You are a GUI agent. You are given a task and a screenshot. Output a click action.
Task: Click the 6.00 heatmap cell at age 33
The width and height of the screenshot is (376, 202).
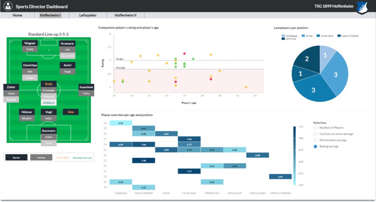point(120,123)
